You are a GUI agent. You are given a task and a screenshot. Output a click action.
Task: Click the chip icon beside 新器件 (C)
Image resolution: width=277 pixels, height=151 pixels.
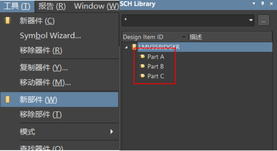(x=7, y=21)
